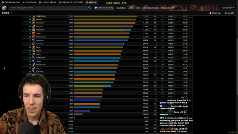238x134 pixels.
Task: Expand the plus icon on Lacula's row
Action: click(x=190, y=61)
